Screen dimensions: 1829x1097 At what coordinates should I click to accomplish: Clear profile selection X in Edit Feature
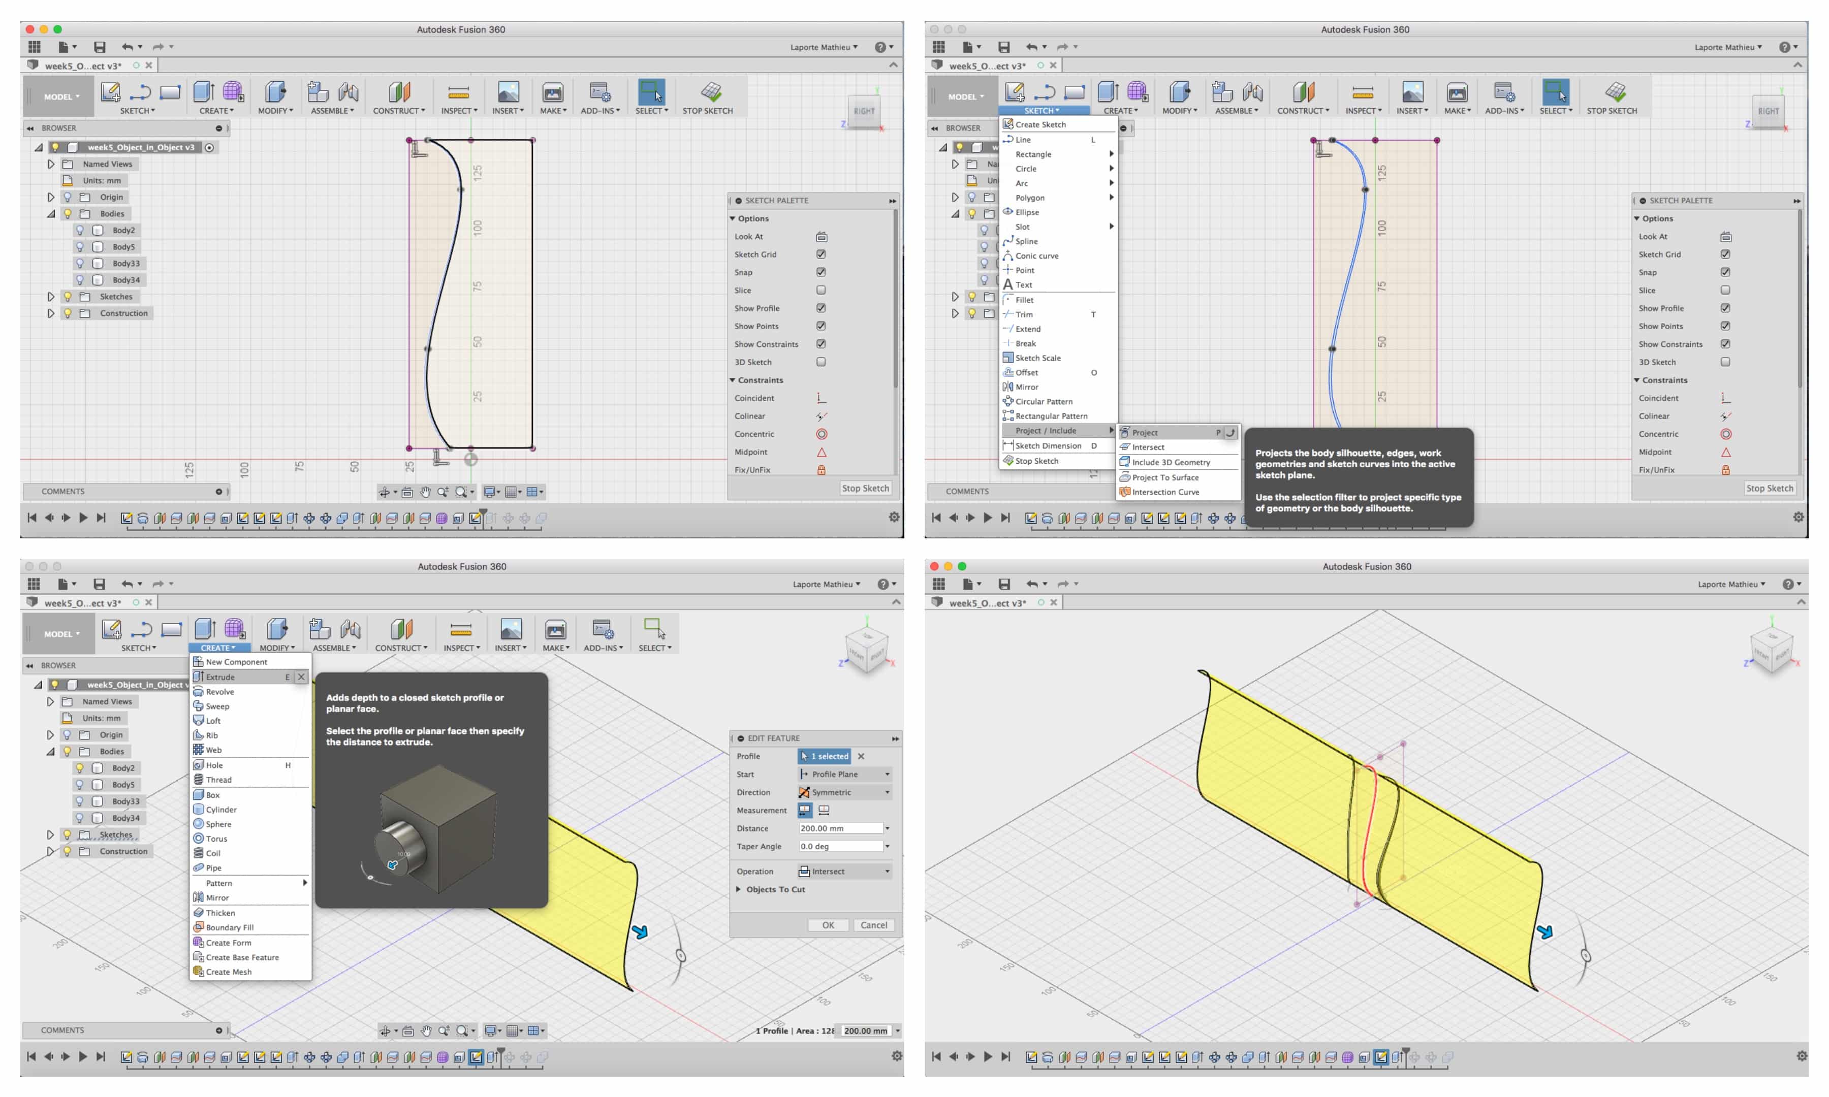point(861,756)
